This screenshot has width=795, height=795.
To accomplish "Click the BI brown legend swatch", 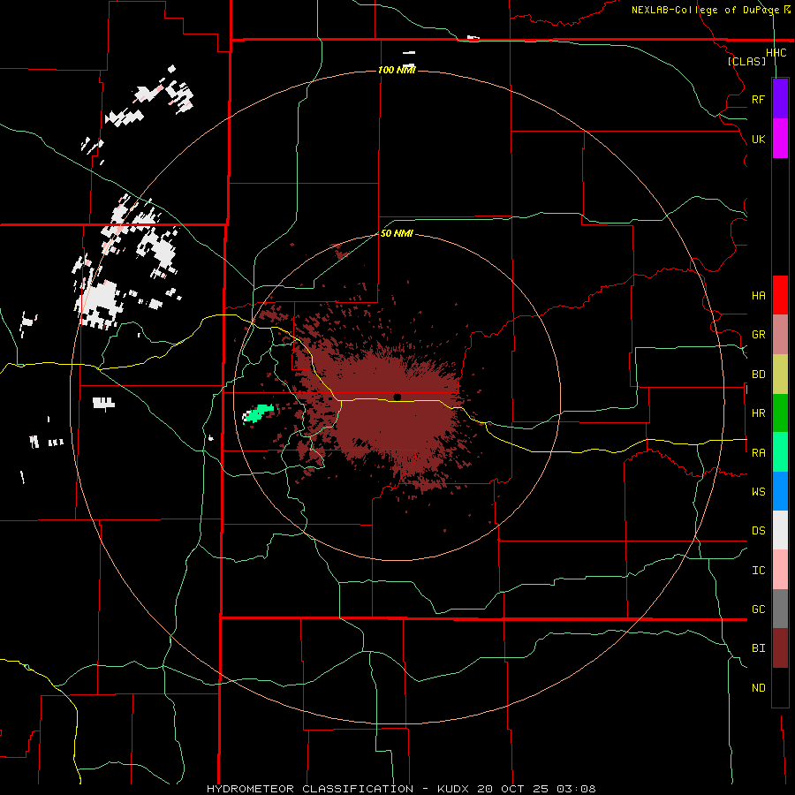I will point(780,648).
